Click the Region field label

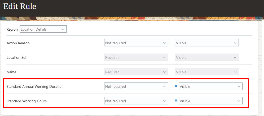12,29
